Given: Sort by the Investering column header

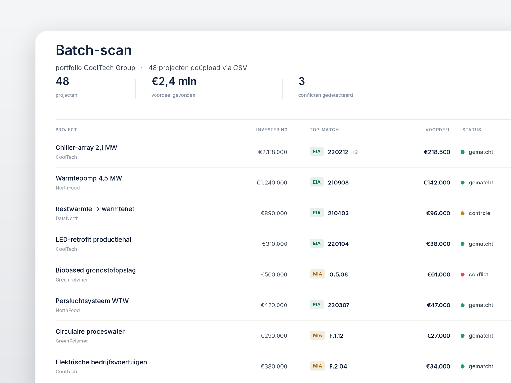Looking at the screenshot, I should (272, 130).
